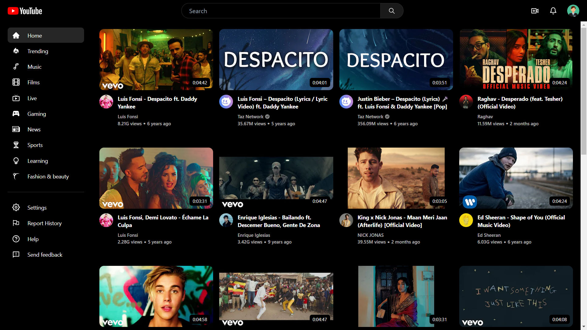Open Trending section
The image size is (587, 330).
[x=46, y=51]
